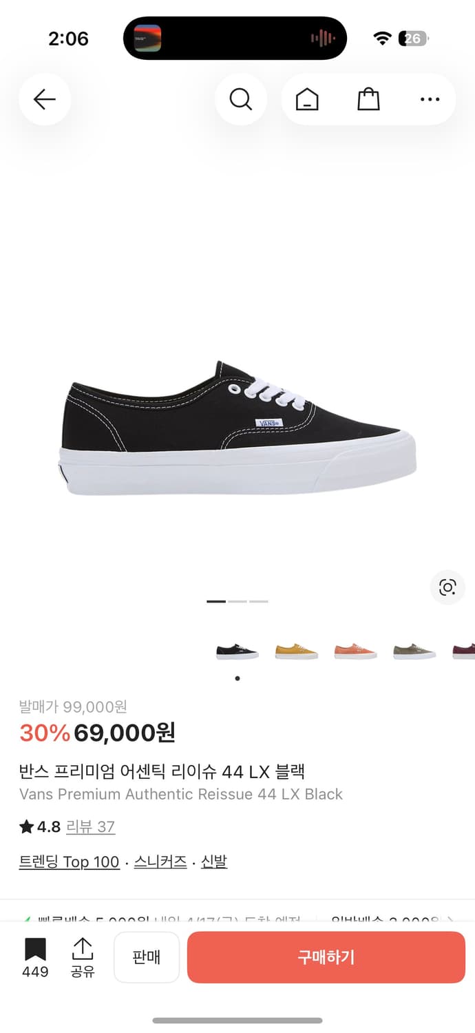The width and height of the screenshot is (475, 1033).
Task: Launch visual image search icon
Action: (x=447, y=587)
